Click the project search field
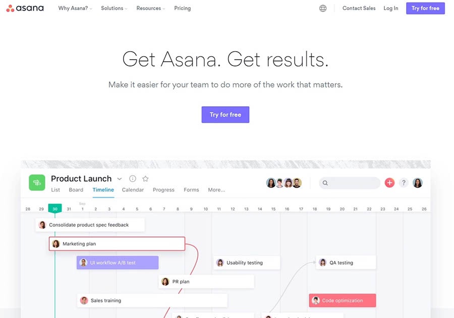454x318 pixels. 350,183
